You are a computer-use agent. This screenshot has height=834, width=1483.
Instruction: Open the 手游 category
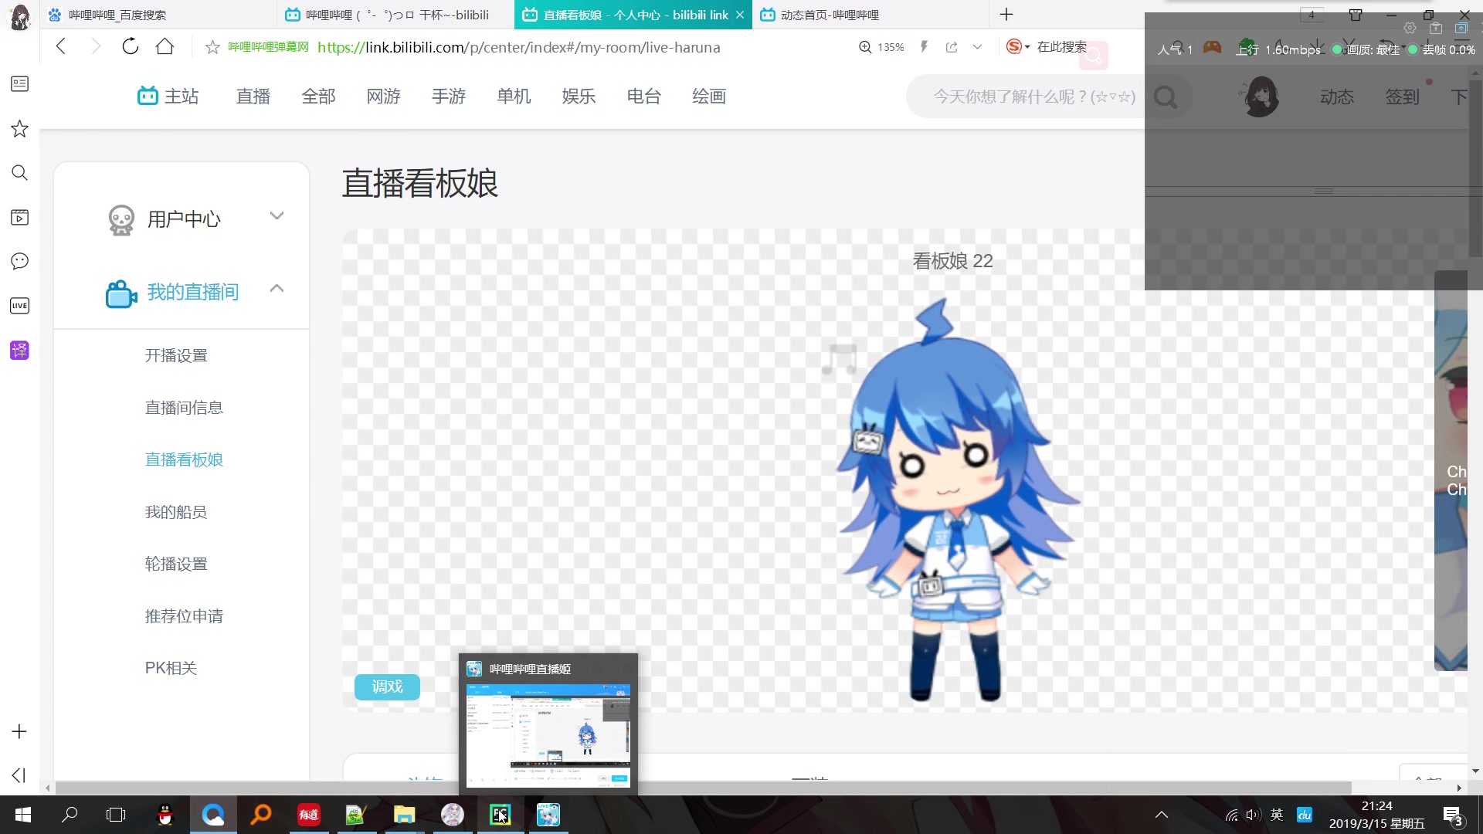tap(449, 97)
